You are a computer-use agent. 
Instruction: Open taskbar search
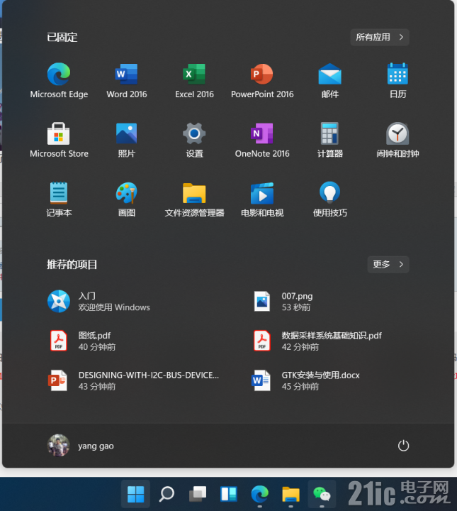[167, 494]
